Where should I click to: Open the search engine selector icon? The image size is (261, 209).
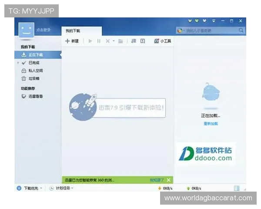pyautogui.click(x=180, y=30)
